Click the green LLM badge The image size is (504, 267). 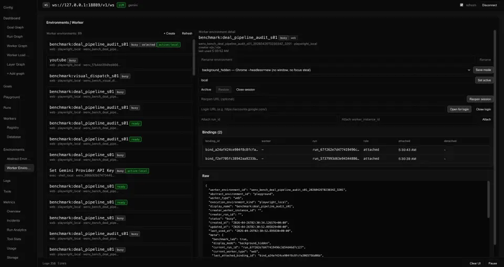coord(121,5)
